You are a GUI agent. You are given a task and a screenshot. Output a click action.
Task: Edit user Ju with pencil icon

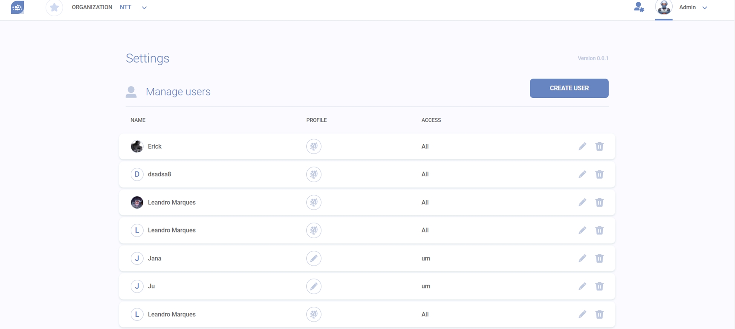pyautogui.click(x=582, y=286)
